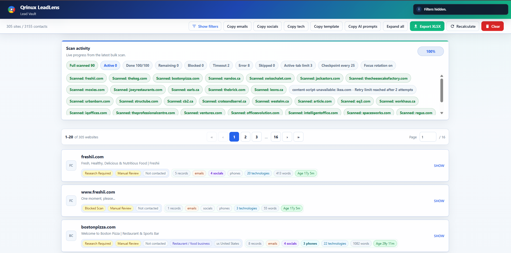Viewport: 511px width, 253px height.
Task: Click the info icon in Filters hidden notification
Action: pos(419,9)
